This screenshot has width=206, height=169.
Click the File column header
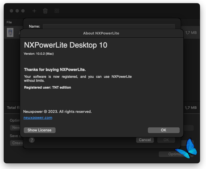click(x=9, y=22)
